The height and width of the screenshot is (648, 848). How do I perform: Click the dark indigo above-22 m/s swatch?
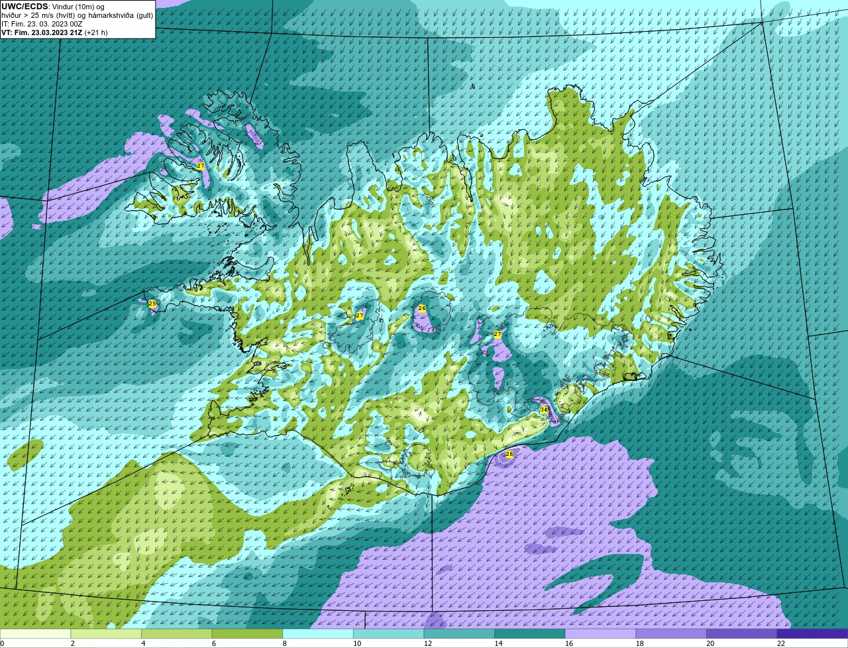point(812,633)
